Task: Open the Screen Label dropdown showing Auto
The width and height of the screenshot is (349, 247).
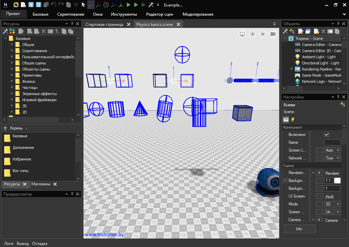Action: coord(332,150)
